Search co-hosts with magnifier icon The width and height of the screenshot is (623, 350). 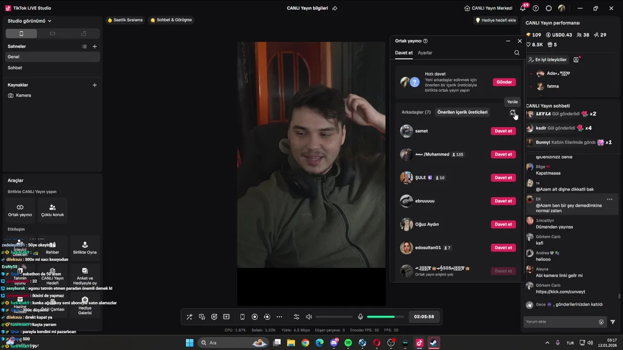pyautogui.click(x=517, y=52)
